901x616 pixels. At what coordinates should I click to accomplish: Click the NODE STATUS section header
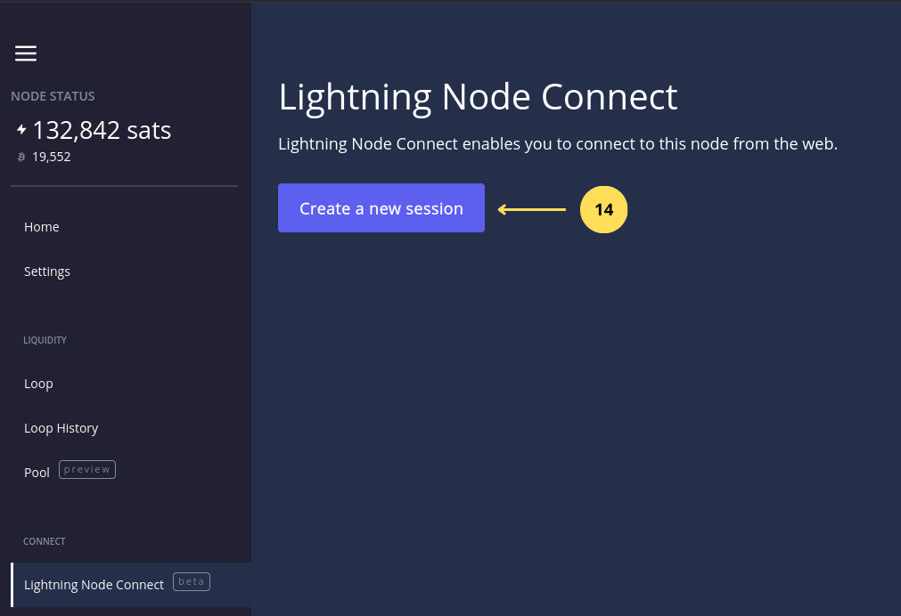point(53,96)
